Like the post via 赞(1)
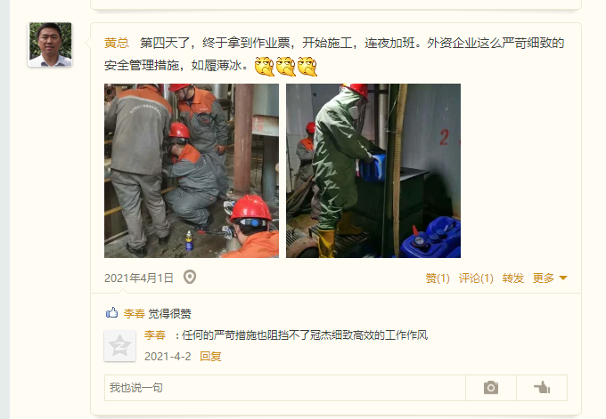The height and width of the screenshot is (419, 606). click(438, 278)
